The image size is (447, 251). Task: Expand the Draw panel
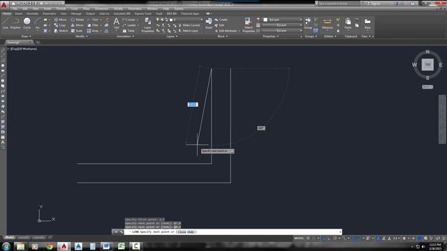pyautogui.click(x=27, y=36)
